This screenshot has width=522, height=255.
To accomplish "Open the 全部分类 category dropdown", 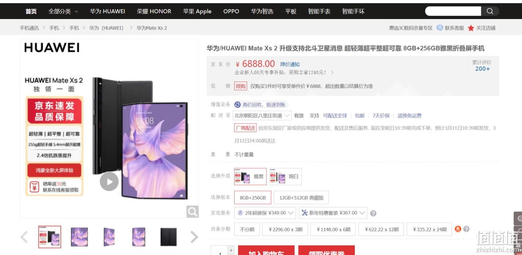I will tap(63, 11).
